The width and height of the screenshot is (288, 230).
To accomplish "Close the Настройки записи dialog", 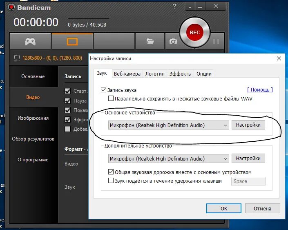I will coord(279,58).
